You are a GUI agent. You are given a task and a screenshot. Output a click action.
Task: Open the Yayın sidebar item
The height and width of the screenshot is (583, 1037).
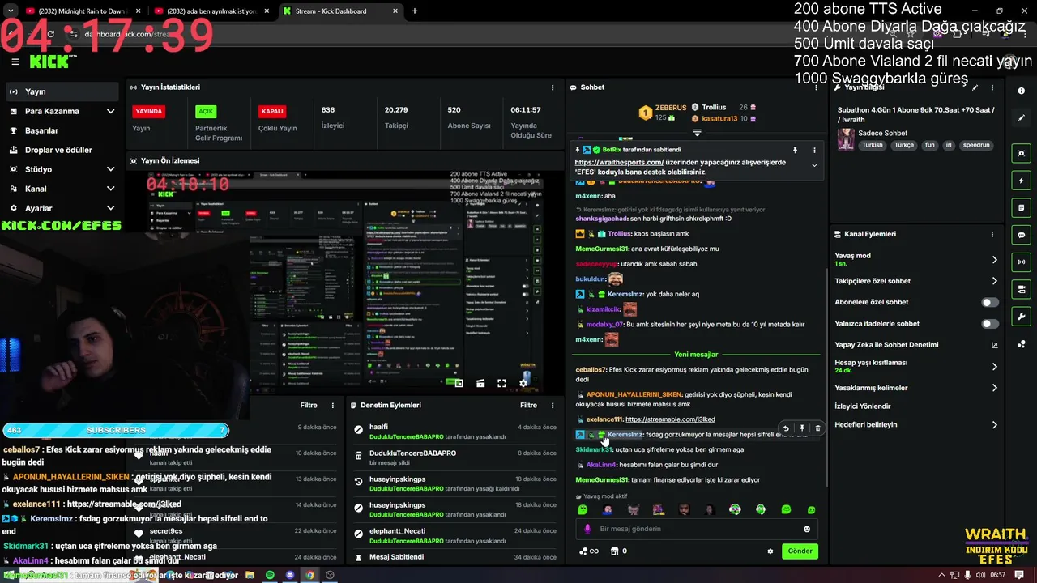coord(61,91)
